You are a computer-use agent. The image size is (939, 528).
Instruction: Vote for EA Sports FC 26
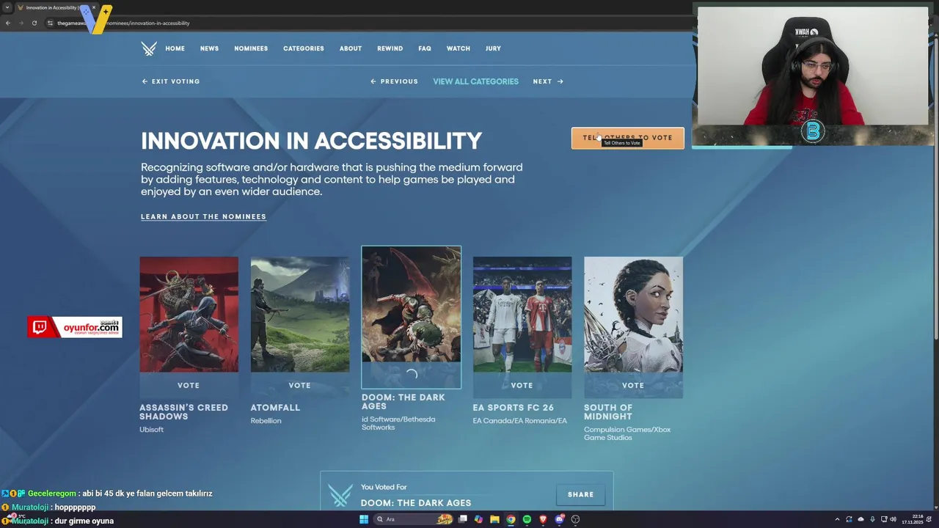pos(522,385)
